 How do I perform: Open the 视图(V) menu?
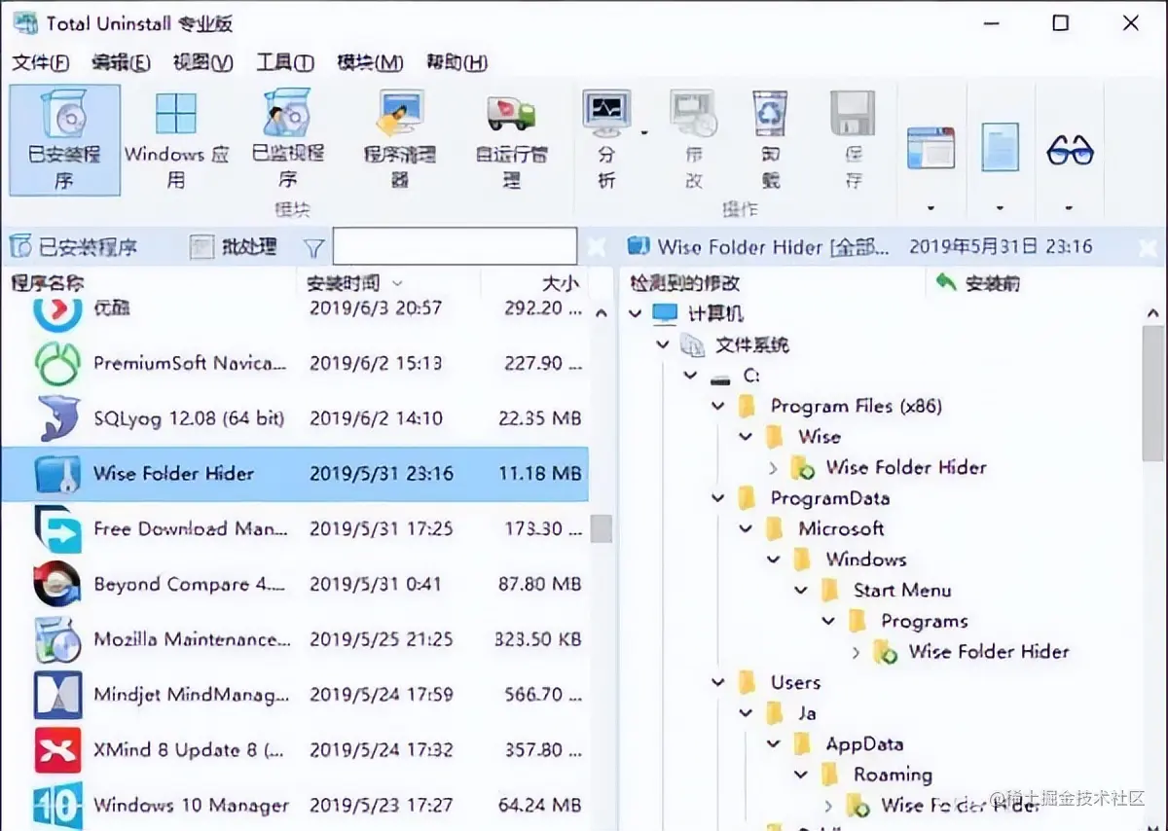pos(202,62)
